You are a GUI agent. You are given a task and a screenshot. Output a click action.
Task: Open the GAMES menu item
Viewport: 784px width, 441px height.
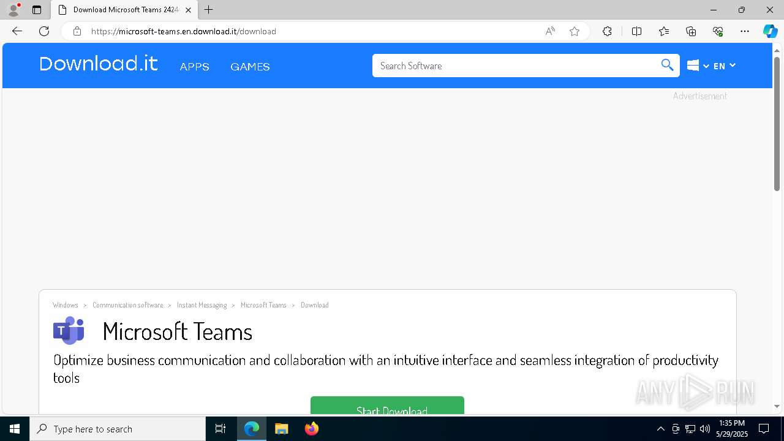click(250, 67)
